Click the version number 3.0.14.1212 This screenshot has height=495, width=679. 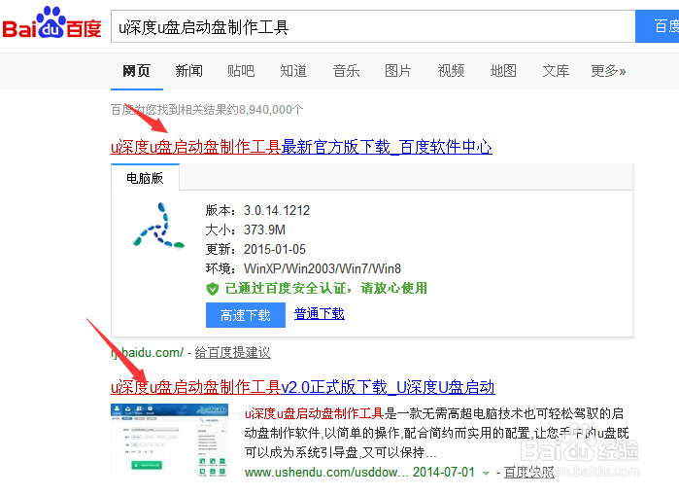(277, 210)
